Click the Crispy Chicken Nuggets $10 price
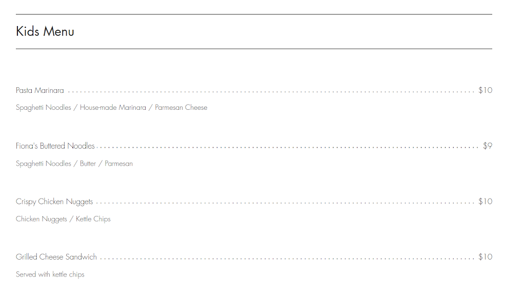Image resolution: width=525 pixels, height=294 pixels. click(x=485, y=202)
